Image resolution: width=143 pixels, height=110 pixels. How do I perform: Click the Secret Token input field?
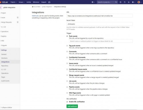pos(100,24)
